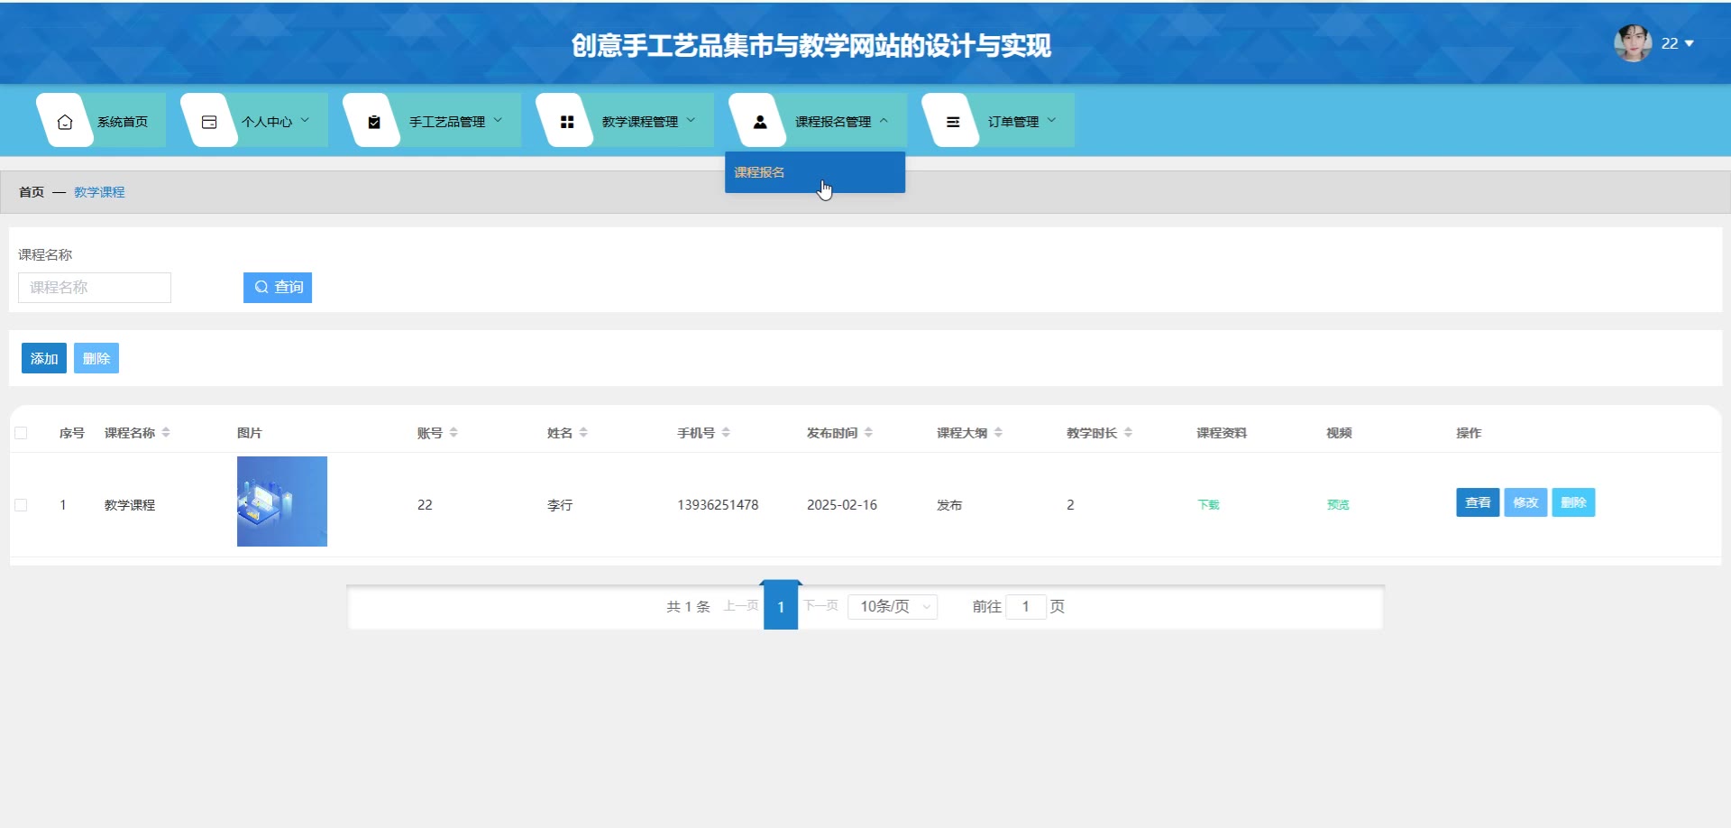This screenshot has height=828, width=1731.
Task: Open the course image thumbnail
Action: point(282,501)
